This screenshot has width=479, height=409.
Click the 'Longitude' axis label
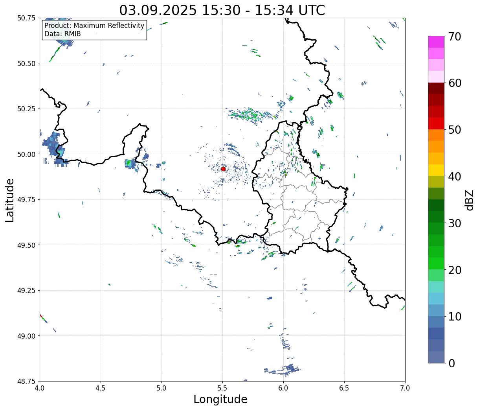(220, 399)
